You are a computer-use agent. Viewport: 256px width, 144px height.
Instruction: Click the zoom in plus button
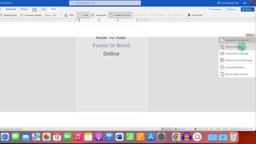pyautogui.click(x=212, y=129)
